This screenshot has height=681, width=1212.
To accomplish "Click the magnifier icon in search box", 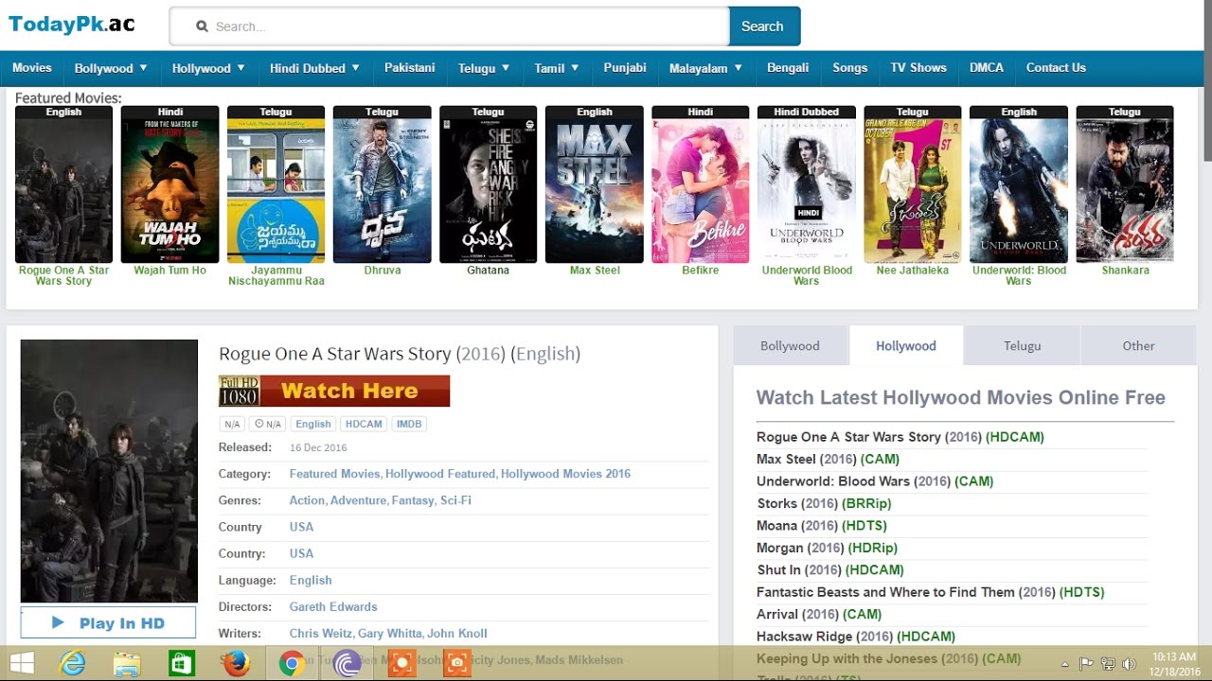I will coord(202,26).
